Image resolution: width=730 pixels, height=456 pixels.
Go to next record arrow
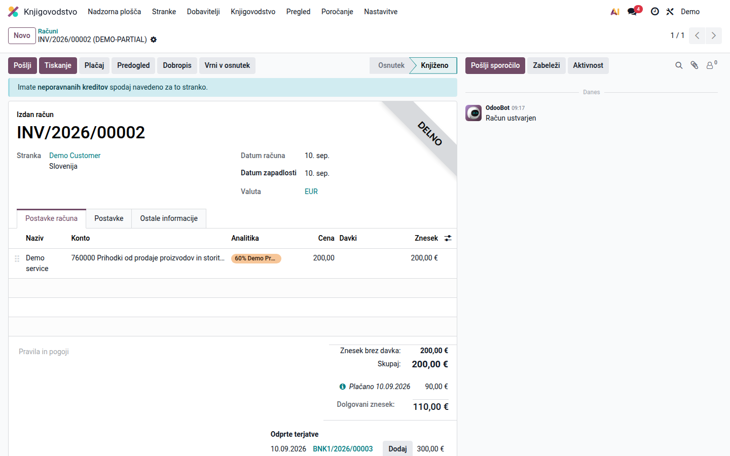pyautogui.click(x=713, y=35)
